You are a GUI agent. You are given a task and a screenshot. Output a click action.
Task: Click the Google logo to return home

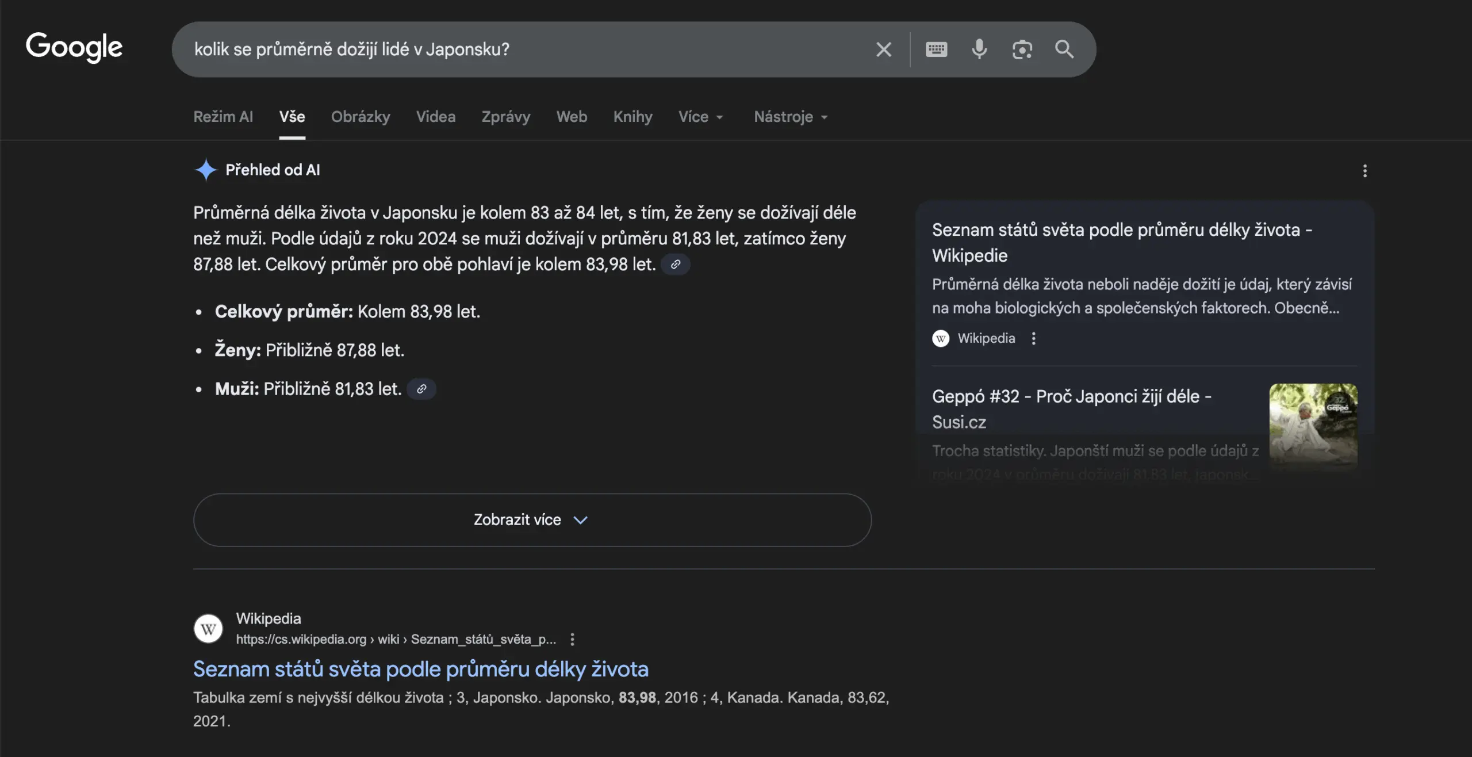(74, 48)
